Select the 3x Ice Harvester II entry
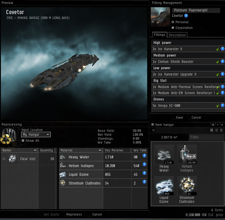The image size is (225, 220). click(x=188, y=49)
